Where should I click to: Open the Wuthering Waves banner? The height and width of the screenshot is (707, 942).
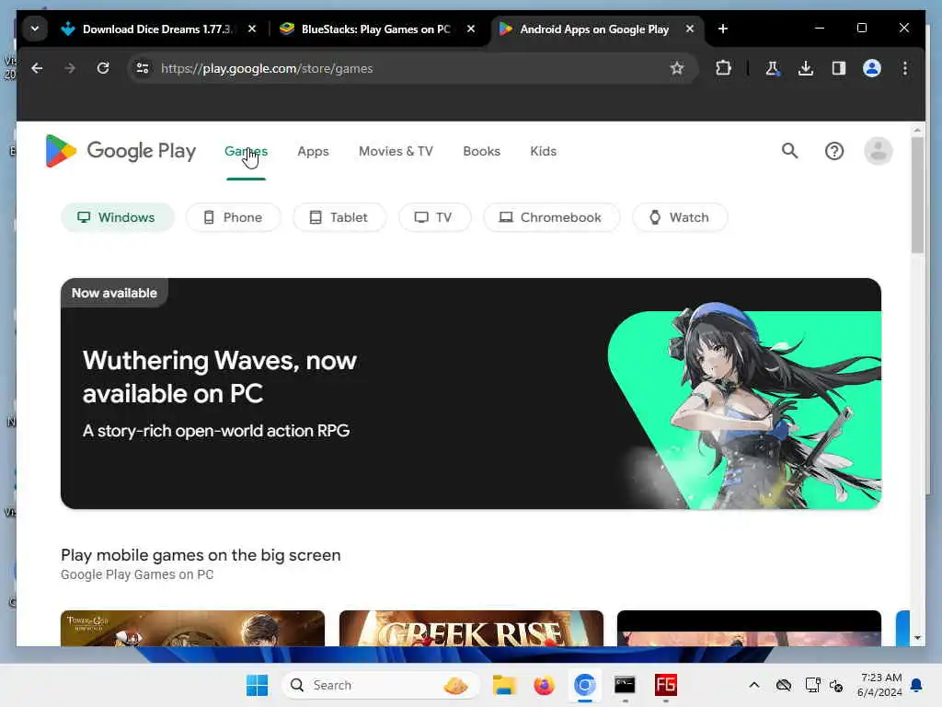point(470,393)
